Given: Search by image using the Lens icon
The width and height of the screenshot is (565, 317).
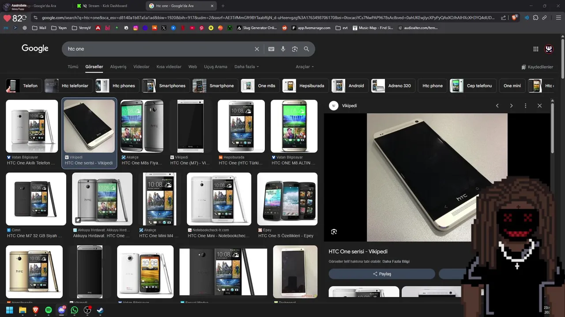Looking at the screenshot, I should coord(295,49).
